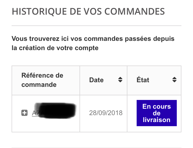193x148 pixels.
Task: Click the word 'livraison' in blue badge
Action: [156, 120]
